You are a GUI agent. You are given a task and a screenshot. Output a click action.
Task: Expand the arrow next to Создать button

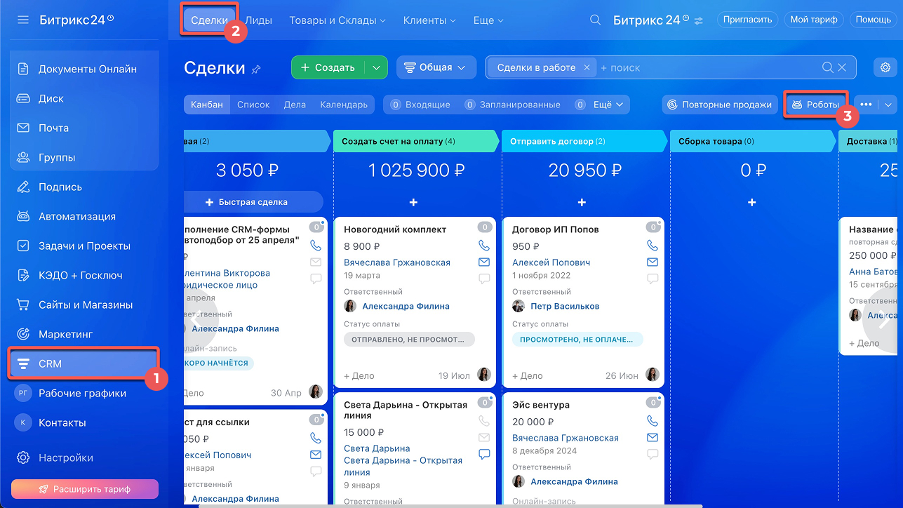(x=376, y=67)
